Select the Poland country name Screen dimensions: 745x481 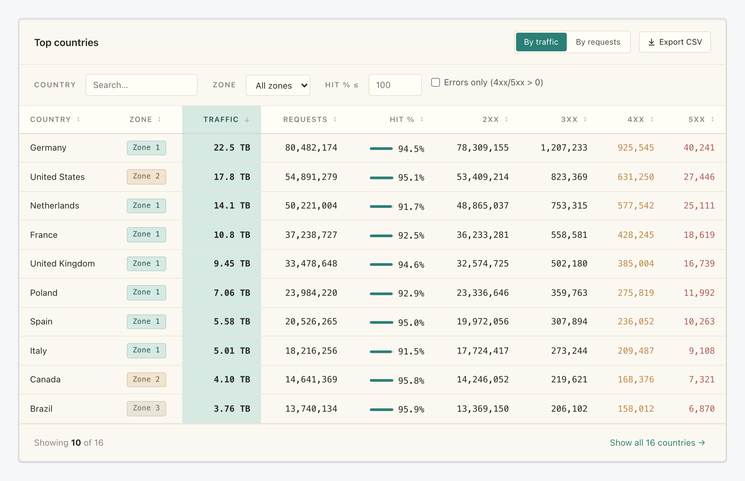coord(44,293)
